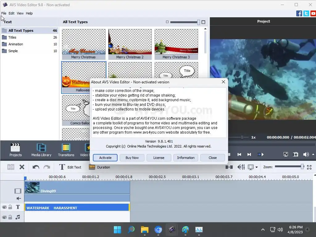Open the File menu
The width and height of the screenshot is (316, 237).
[4, 13]
